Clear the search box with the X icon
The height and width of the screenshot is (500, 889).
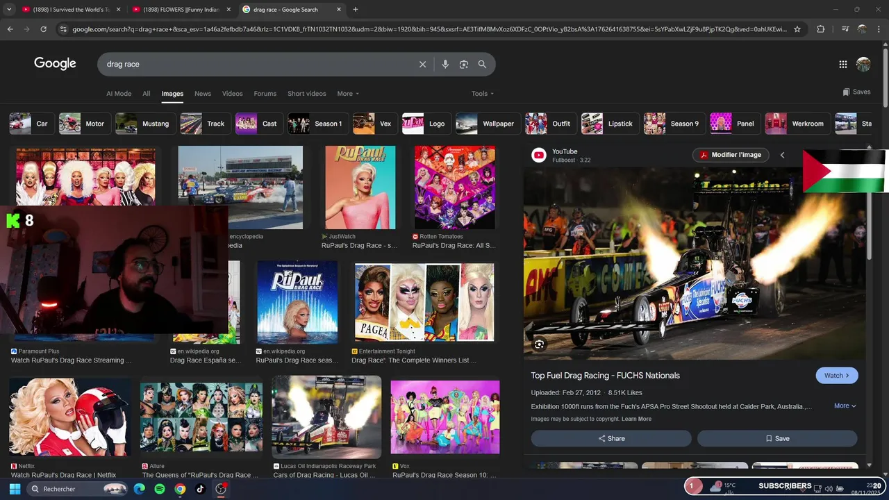pos(422,64)
